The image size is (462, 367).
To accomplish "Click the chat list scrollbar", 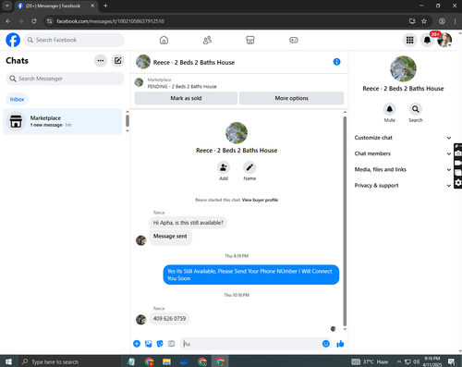I will [128, 120].
